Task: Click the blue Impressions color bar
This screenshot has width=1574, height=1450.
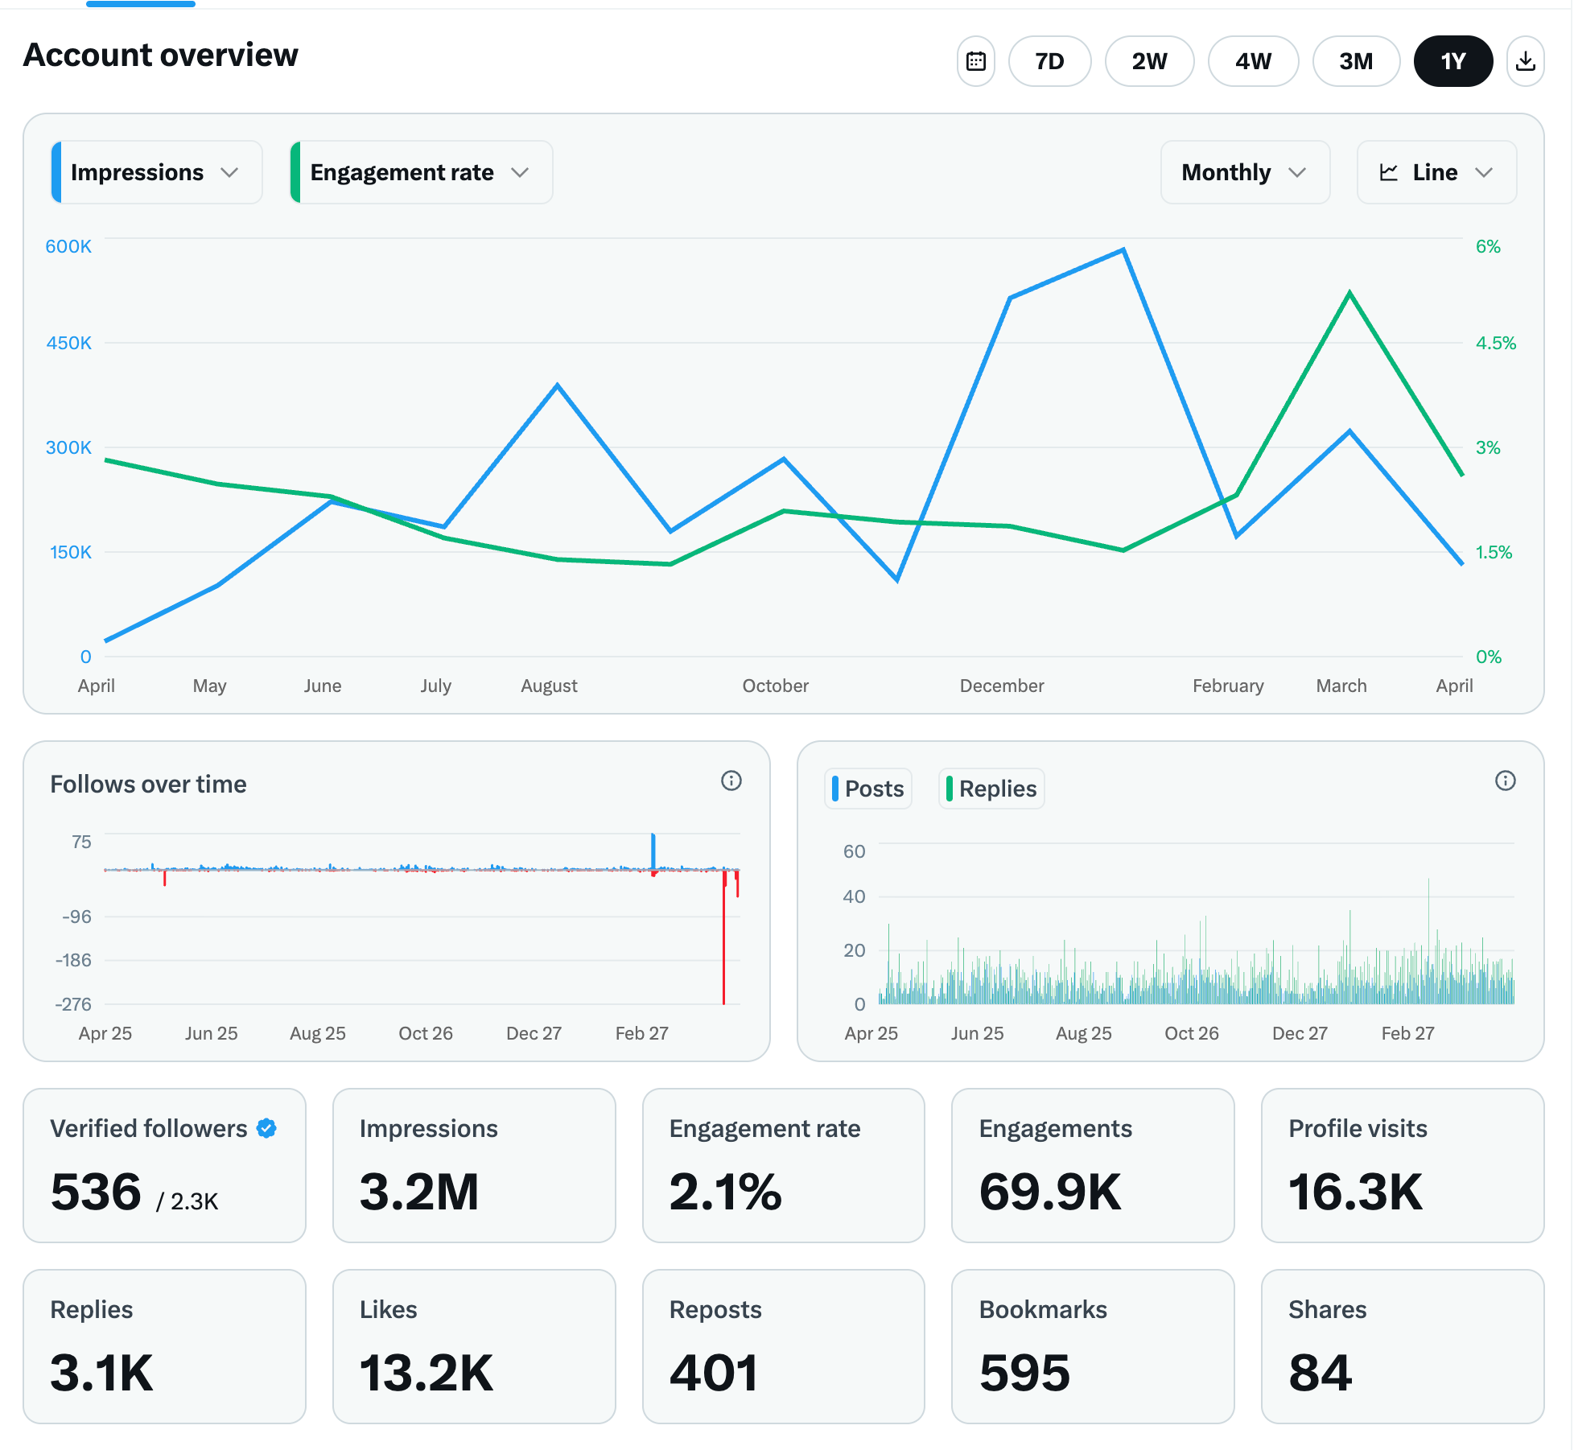Action: coord(56,172)
